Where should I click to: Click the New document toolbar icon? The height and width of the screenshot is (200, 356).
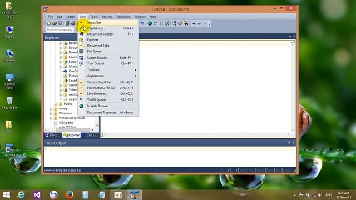click(49, 23)
